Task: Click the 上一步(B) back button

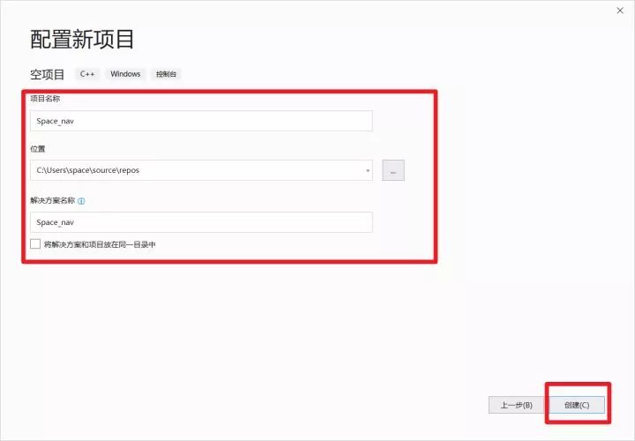Action: tap(516, 405)
